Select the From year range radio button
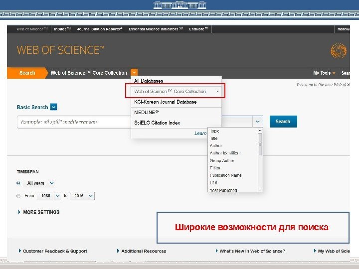 click(x=18, y=196)
